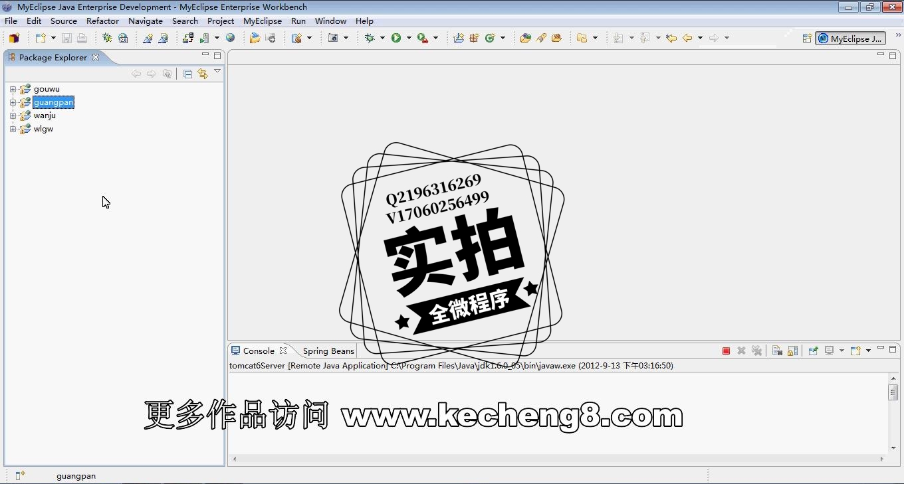Close the Console tab
904x484 pixels.
283,351
